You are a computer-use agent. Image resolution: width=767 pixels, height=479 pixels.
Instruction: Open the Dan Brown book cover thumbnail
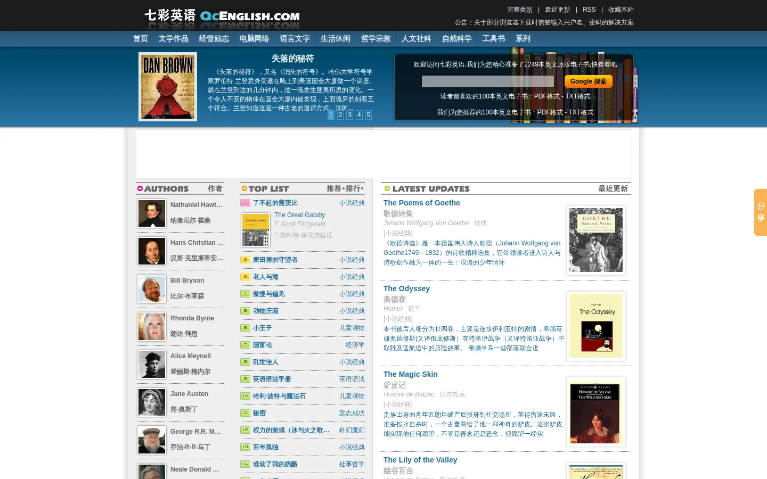click(168, 87)
